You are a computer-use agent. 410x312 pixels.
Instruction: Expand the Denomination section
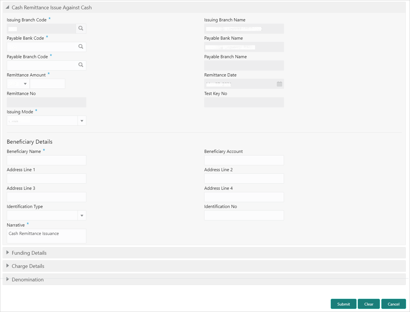coord(8,279)
